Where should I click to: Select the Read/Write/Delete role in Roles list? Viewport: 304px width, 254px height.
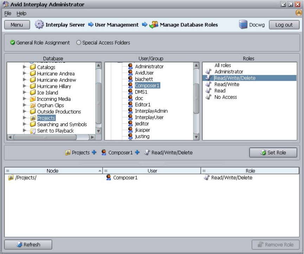pos(250,78)
